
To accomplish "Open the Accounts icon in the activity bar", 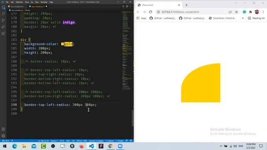I will tap(3, 129).
